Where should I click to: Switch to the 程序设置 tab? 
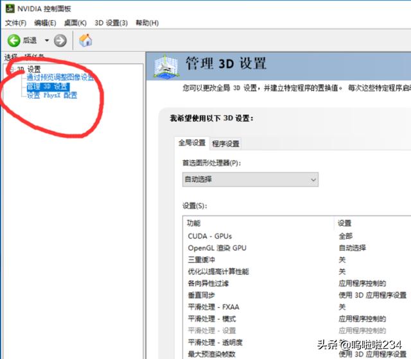point(225,144)
